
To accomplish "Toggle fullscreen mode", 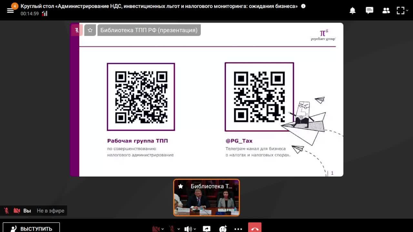I will point(401,11).
